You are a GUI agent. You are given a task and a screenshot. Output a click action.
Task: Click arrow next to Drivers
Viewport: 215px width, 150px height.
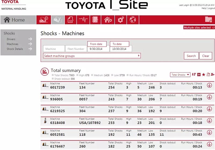[x=30, y=39]
